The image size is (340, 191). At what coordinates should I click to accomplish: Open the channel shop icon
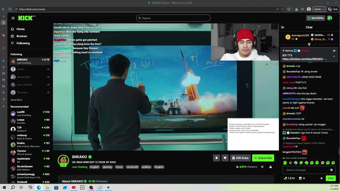(300, 178)
